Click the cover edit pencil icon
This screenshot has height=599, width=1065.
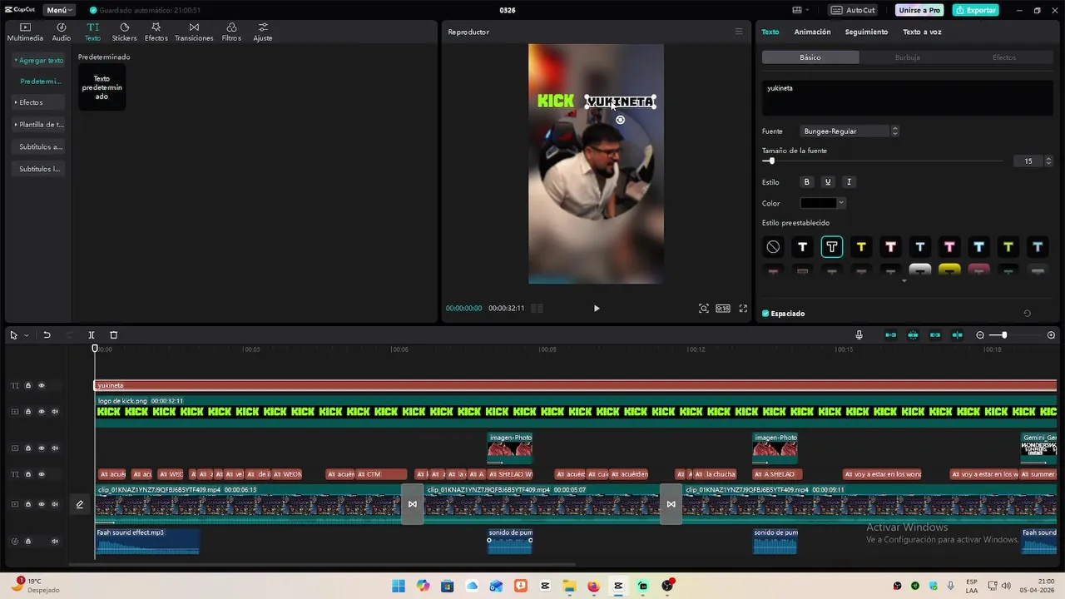(x=80, y=504)
